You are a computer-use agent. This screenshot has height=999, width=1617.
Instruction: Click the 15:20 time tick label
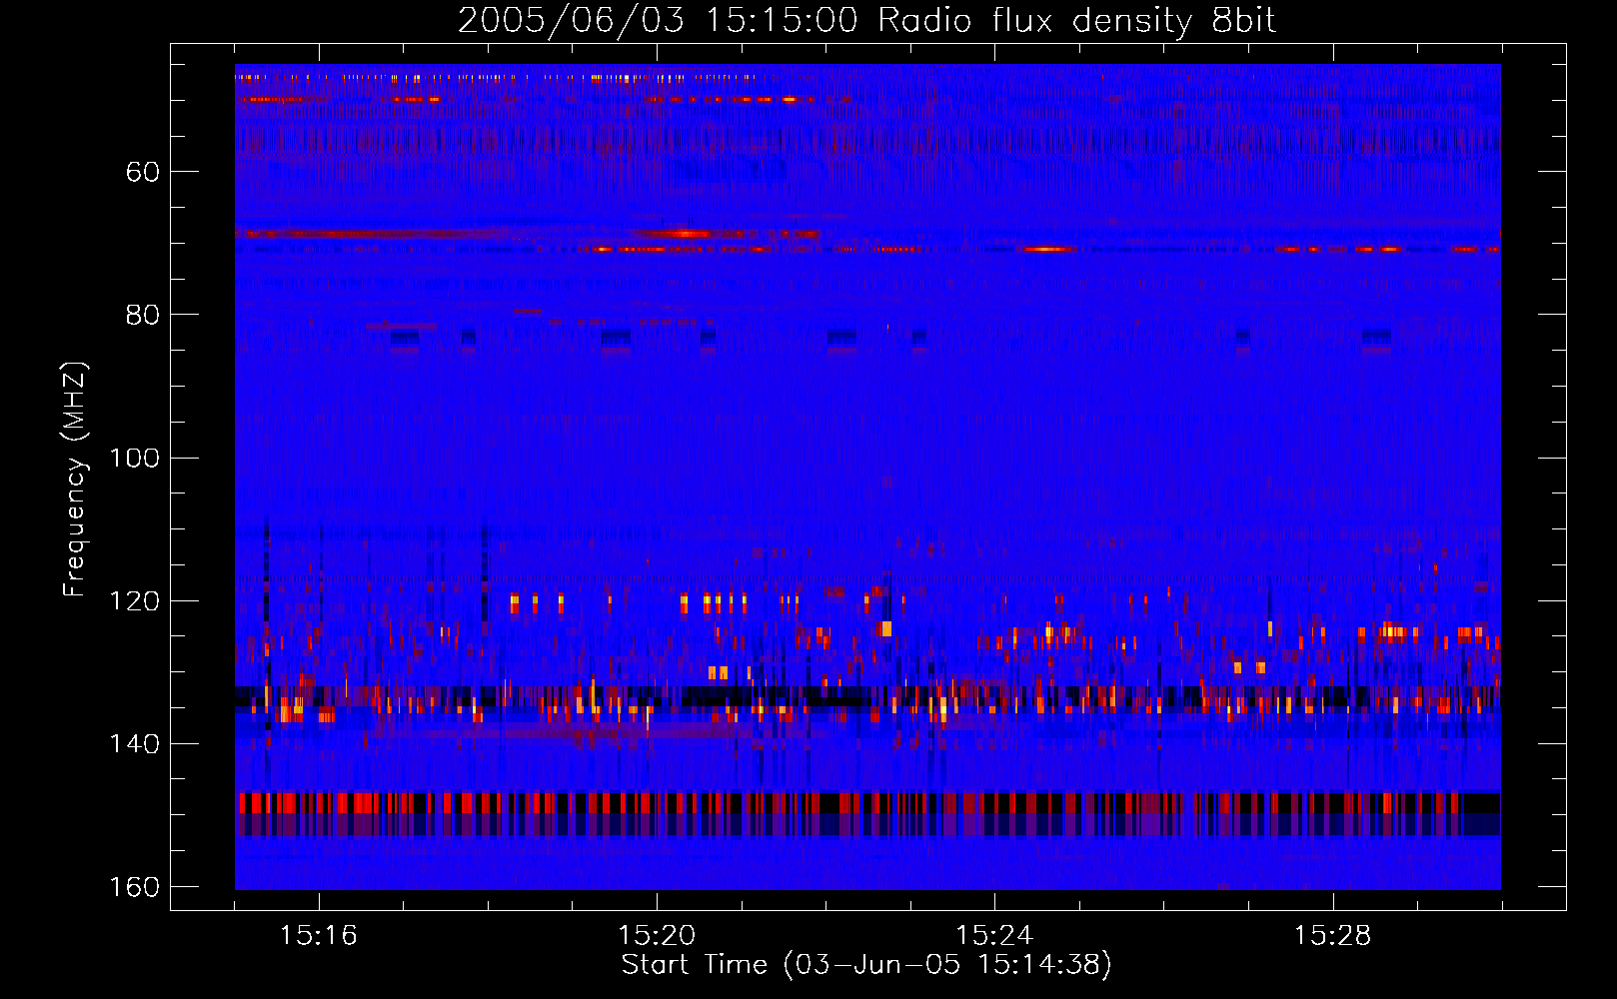pyautogui.click(x=657, y=936)
